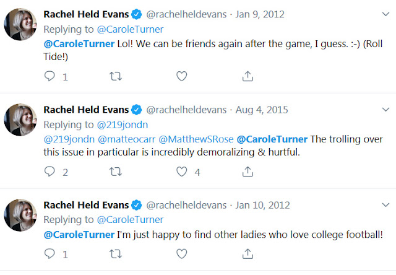Share the college football tweet
Image resolution: width=396 pixels, height=275 pixels.
247,254
